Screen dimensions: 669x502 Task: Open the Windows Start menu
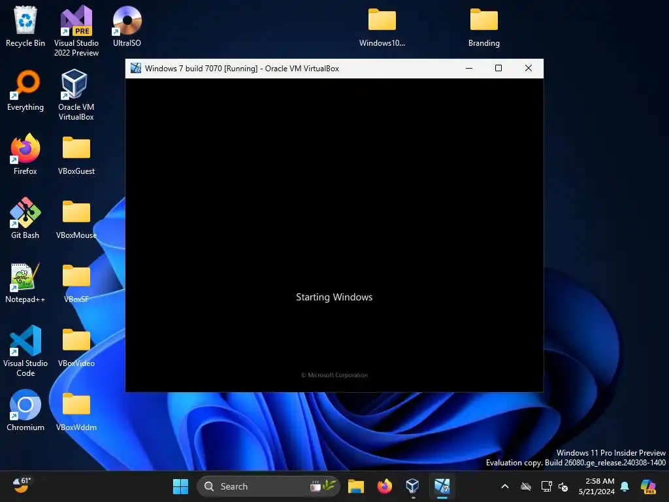[180, 486]
